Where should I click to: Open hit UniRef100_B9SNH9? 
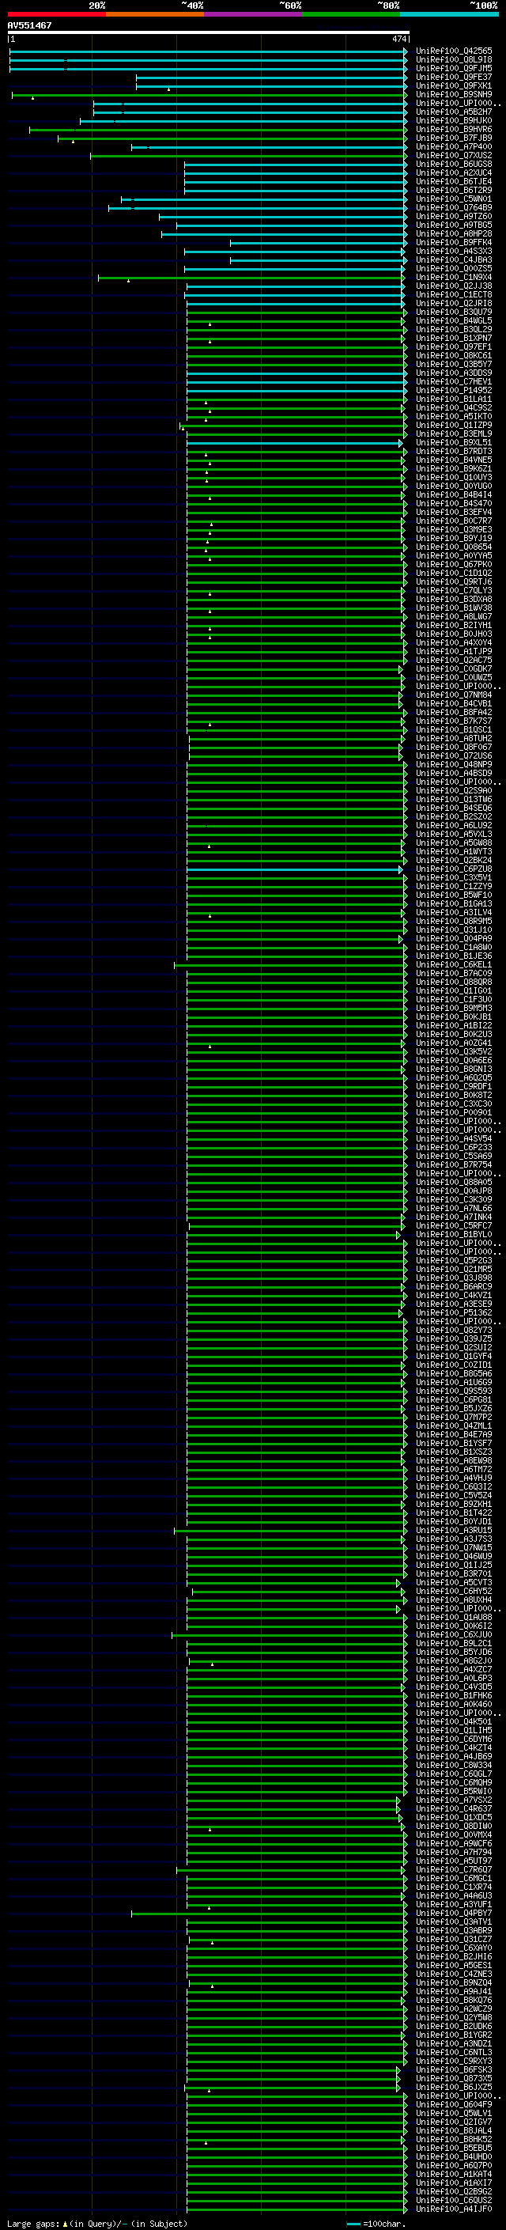454,94
